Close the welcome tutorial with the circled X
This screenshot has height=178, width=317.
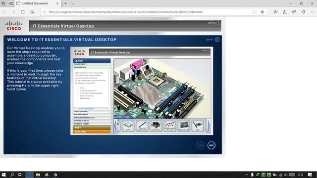tap(217, 40)
